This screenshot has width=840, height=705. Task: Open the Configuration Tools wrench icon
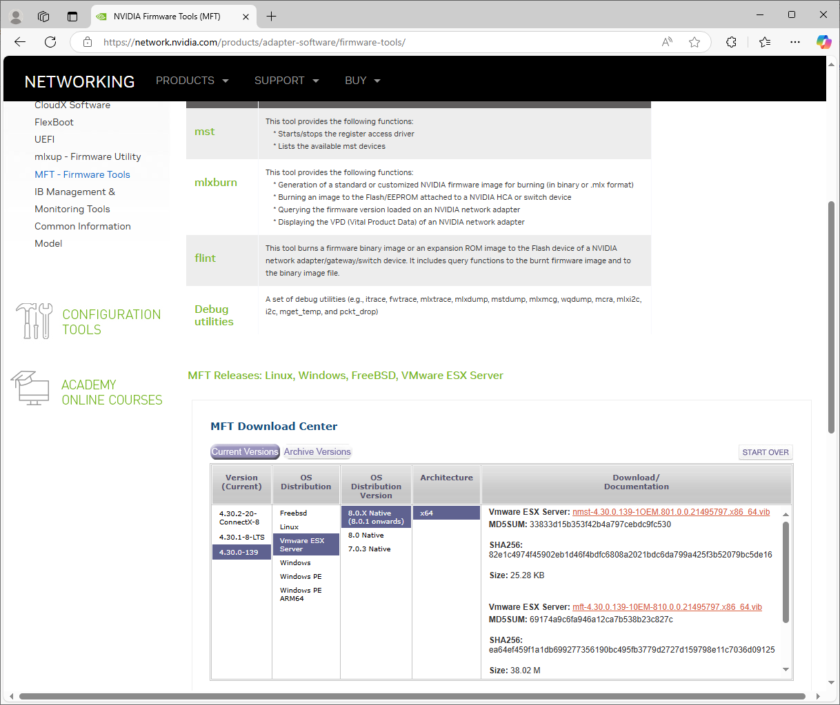click(x=34, y=321)
